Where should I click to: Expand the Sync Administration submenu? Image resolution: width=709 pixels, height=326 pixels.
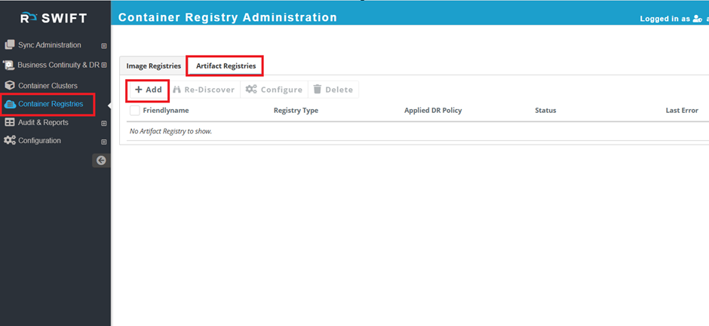pos(104,46)
